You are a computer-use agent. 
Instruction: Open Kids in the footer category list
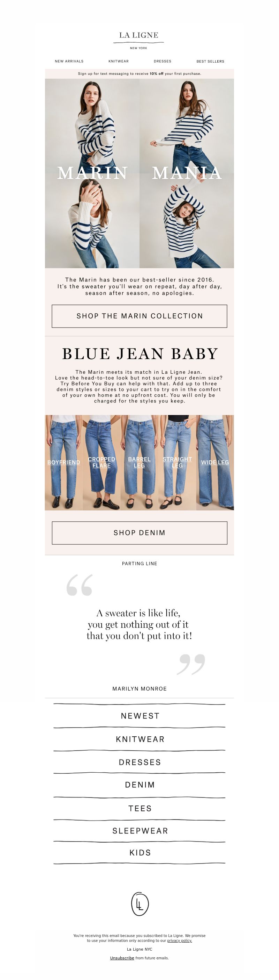(140, 852)
